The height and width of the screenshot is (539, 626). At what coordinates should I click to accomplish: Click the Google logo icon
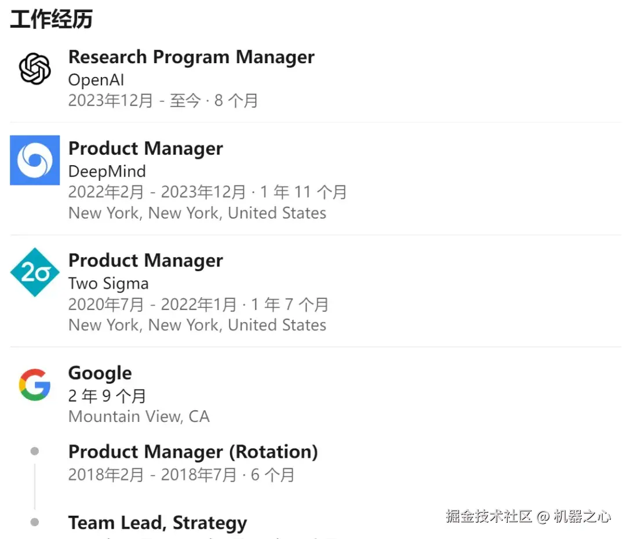pos(35,384)
